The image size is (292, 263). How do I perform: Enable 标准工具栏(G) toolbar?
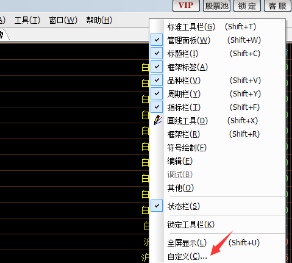tap(218, 27)
